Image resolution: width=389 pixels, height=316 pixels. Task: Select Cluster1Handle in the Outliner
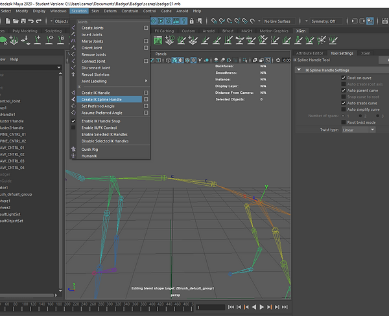coord(12,121)
